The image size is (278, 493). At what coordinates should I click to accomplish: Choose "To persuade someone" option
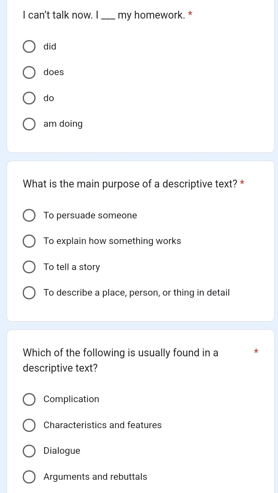point(29,216)
